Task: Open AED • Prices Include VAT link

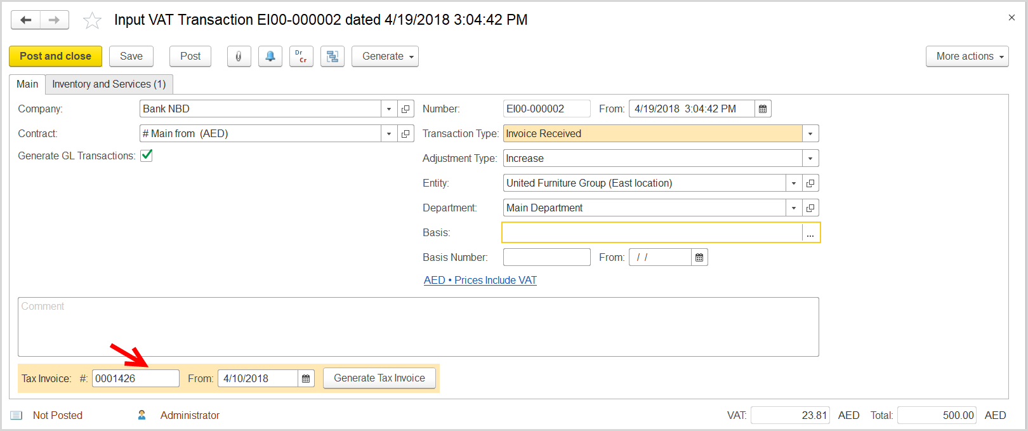Action: tap(480, 280)
